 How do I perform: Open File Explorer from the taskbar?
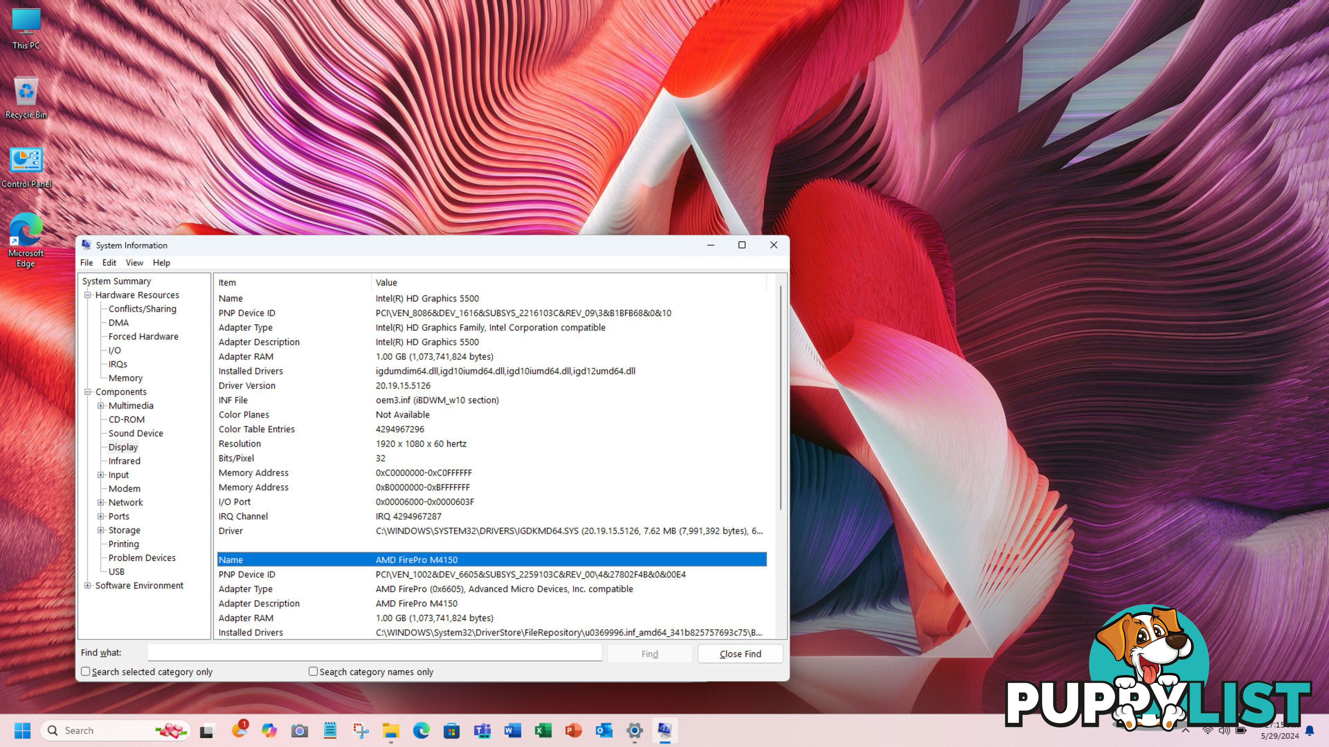[390, 730]
